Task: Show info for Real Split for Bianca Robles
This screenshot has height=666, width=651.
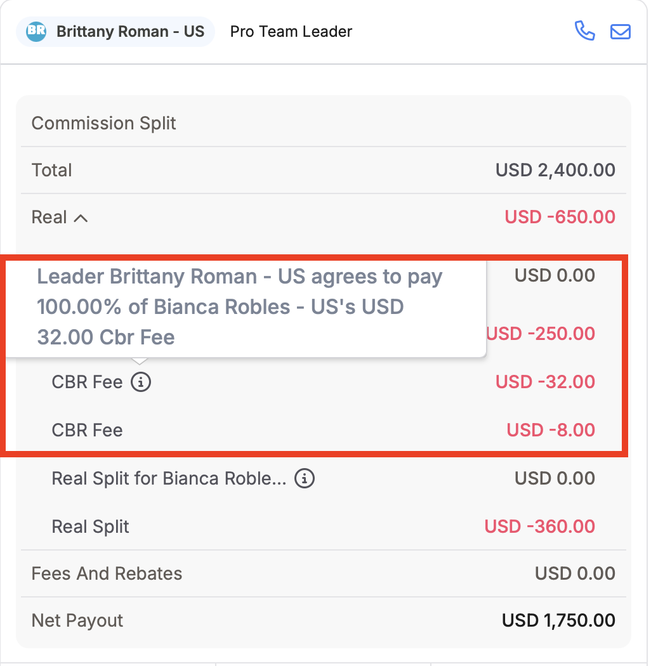Action: (x=305, y=478)
